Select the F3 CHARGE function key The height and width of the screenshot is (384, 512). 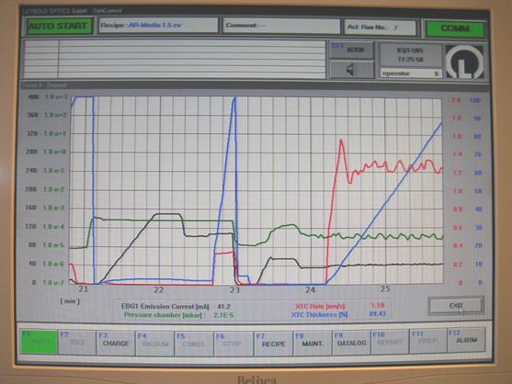(x=116, y=343)
